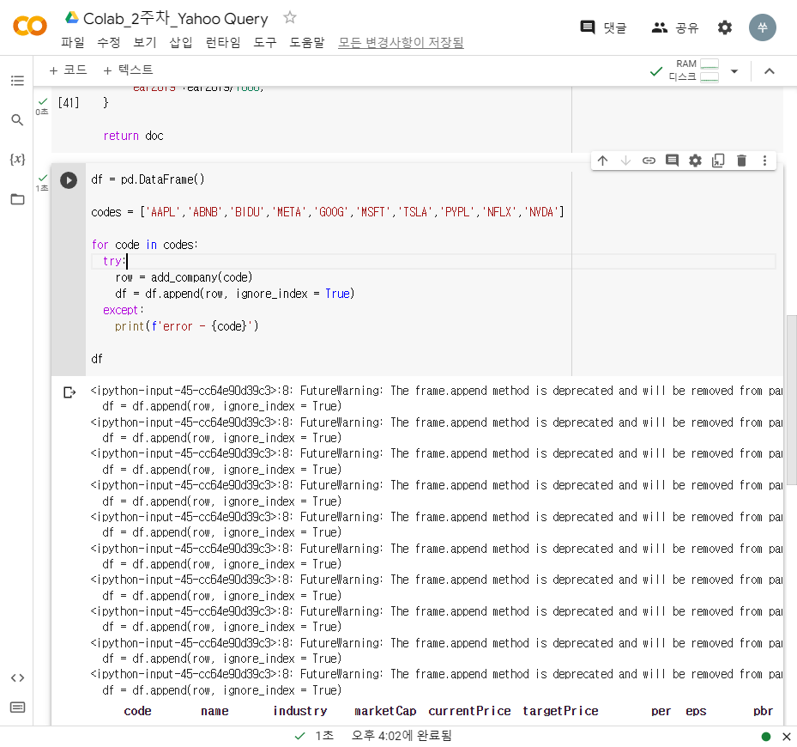The height and width of the screenshot is (747, 797).
Task: Click the user account avatar
Action: tap(762, 27)
